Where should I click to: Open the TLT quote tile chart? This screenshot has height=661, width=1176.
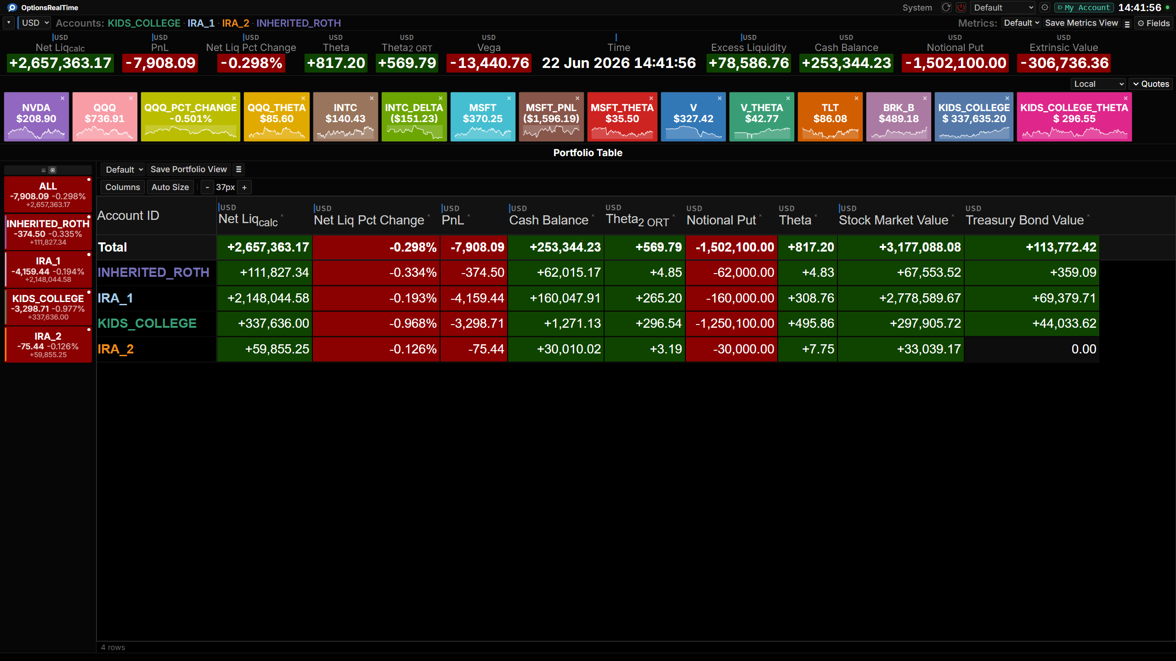coord(830,117)
